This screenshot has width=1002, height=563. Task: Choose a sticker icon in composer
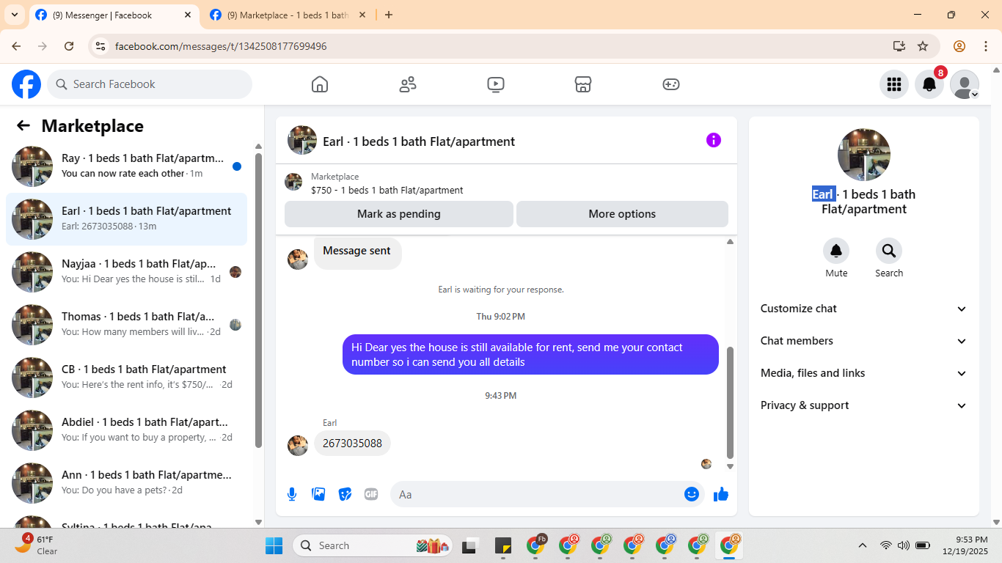[345, 494]
